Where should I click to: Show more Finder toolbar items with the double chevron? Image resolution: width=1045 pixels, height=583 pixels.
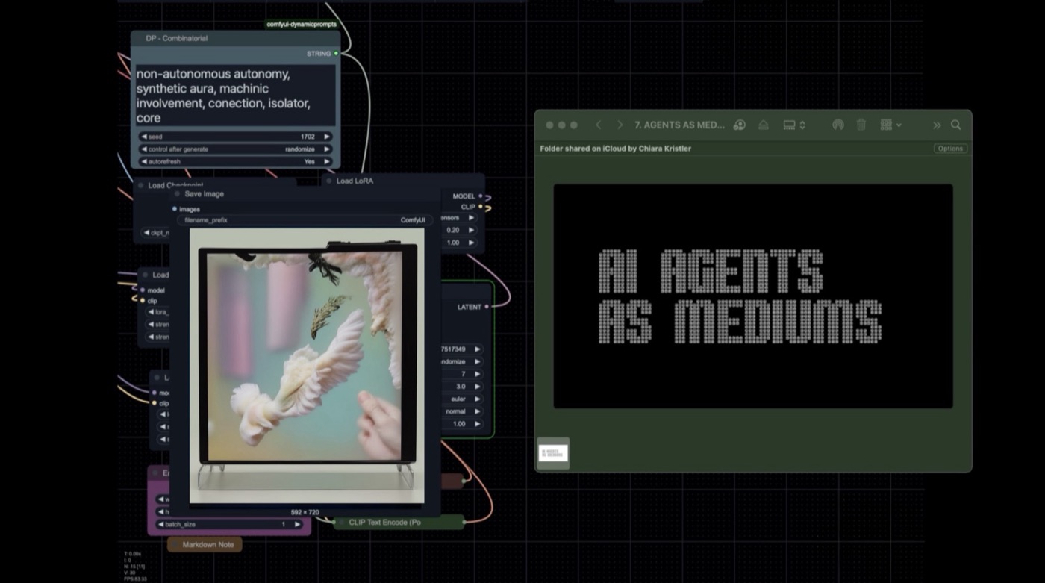pyautogui.click(x=937, y=125)
